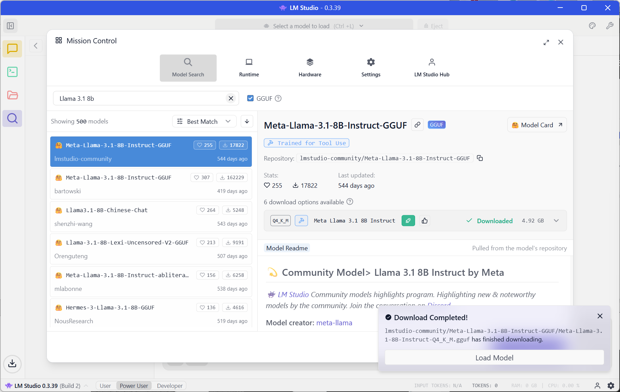Select bartowski Meta-Llama-3.1-8B-Instruct-GGUF result
This screenshot has width=620, height=392.
tap(151, 184)
